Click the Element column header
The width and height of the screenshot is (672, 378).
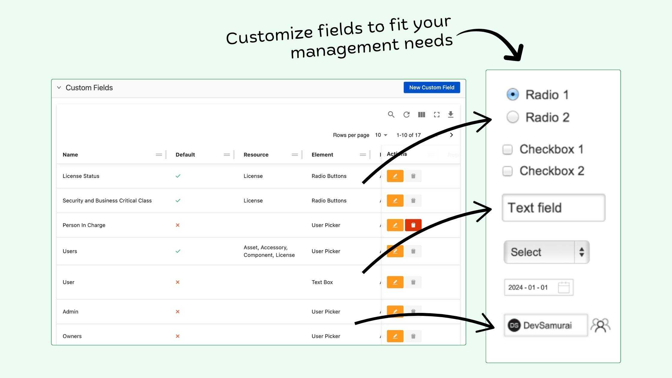point(322,155)
